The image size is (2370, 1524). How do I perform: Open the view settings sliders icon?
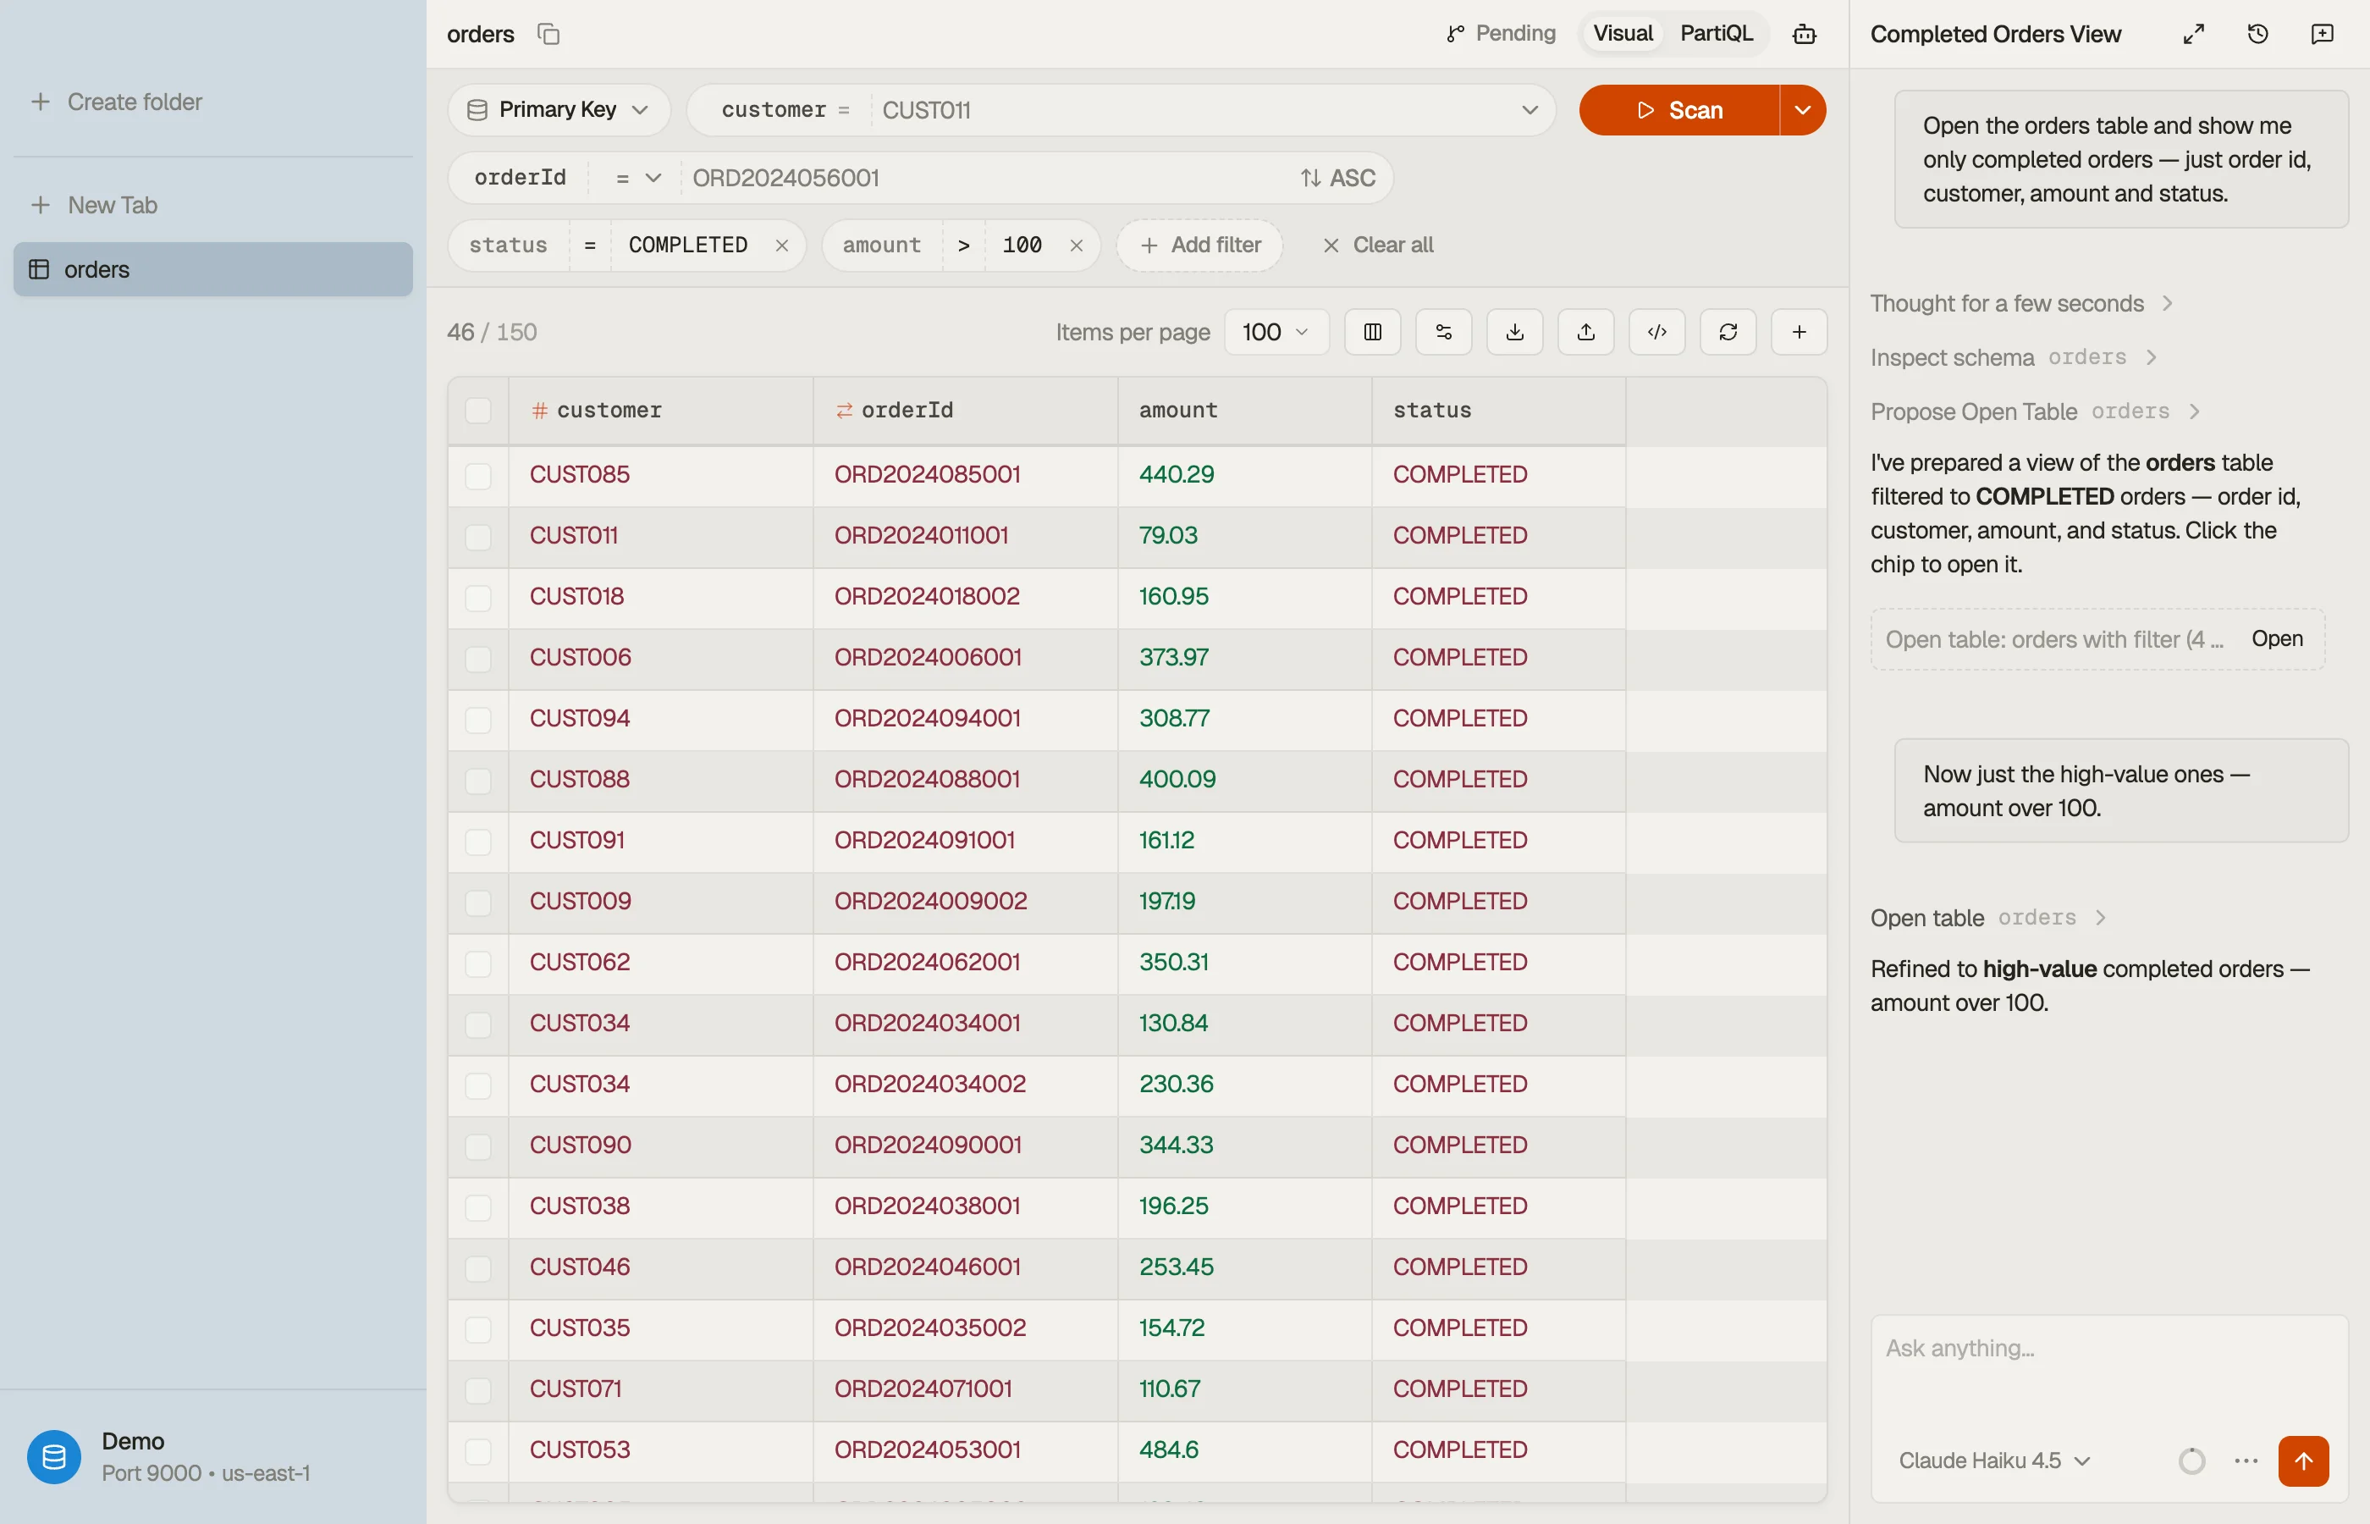tap(1443, 332)
